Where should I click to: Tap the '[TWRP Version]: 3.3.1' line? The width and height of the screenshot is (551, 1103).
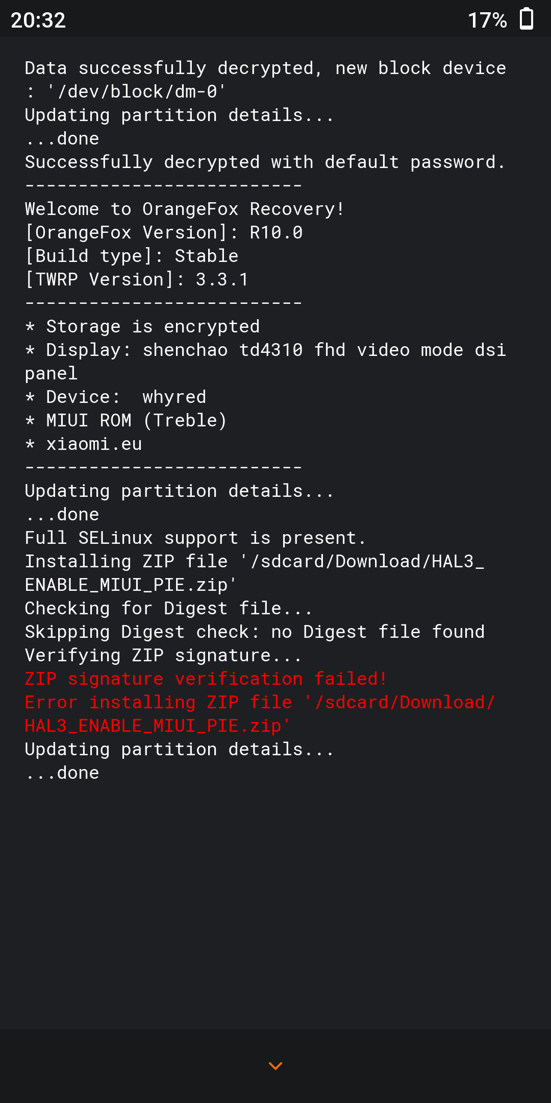(137, 279)
